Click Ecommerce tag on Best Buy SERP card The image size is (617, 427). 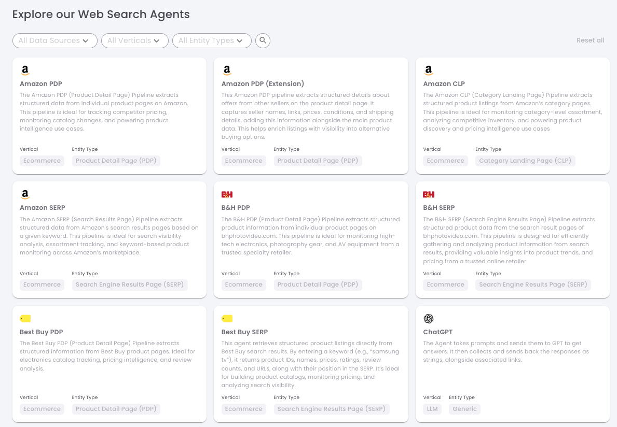coord(243,409)
